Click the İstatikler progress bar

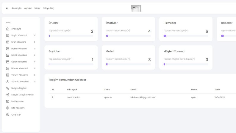(x=128, y=36)
